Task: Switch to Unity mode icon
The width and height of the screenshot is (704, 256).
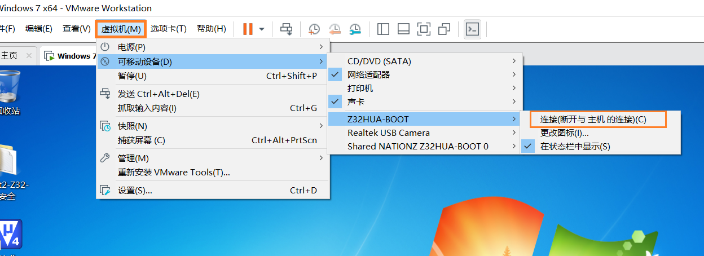Action: pyautogui.click(x=444, y=29)
